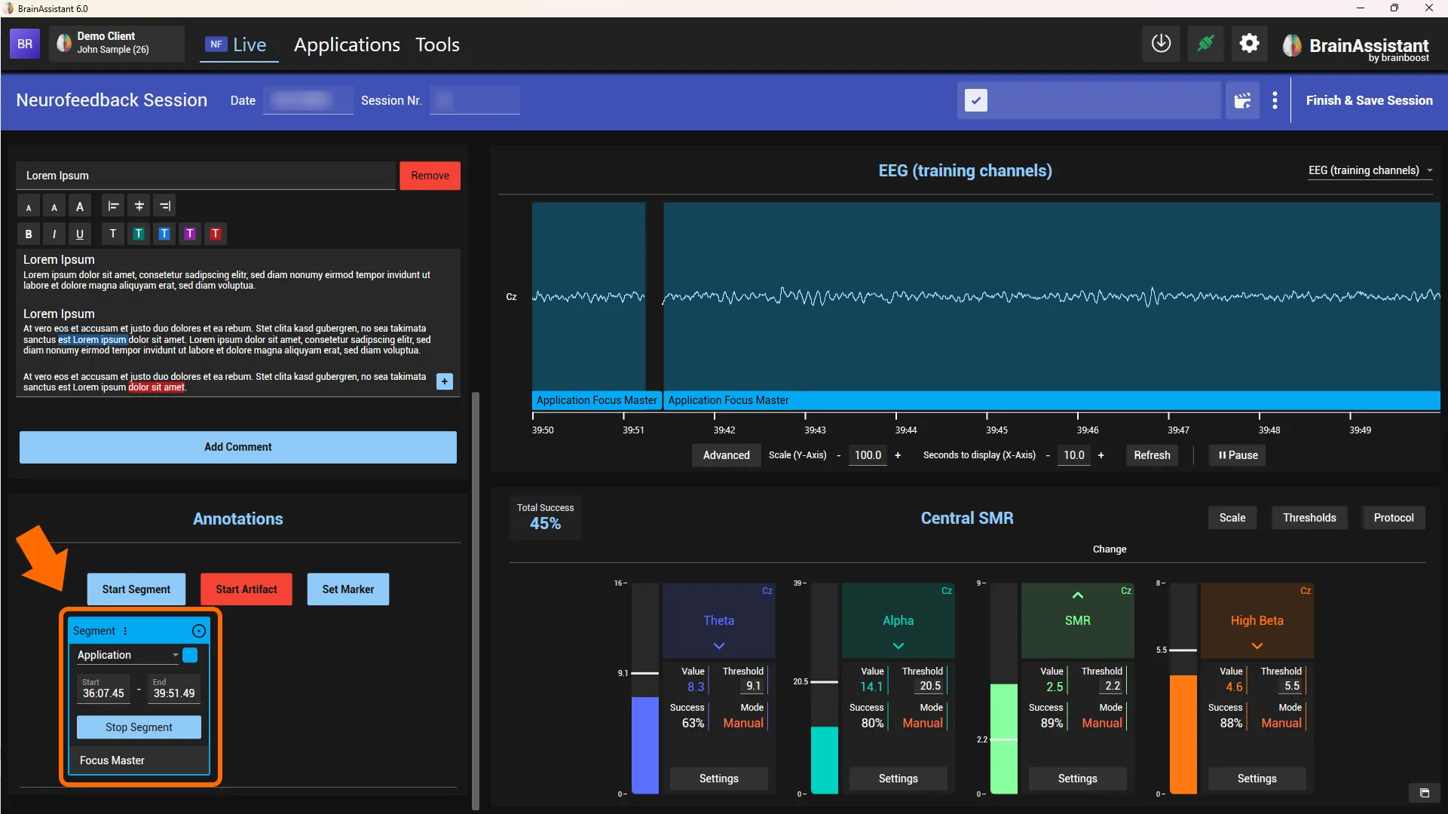Click the SMR band up chevron
The height and width of the screenshot is (814, 1448).
pos(1078,595)
